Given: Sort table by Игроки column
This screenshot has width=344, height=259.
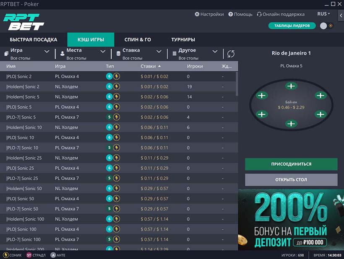Looking at the screenshot, I should coord(195,66).
